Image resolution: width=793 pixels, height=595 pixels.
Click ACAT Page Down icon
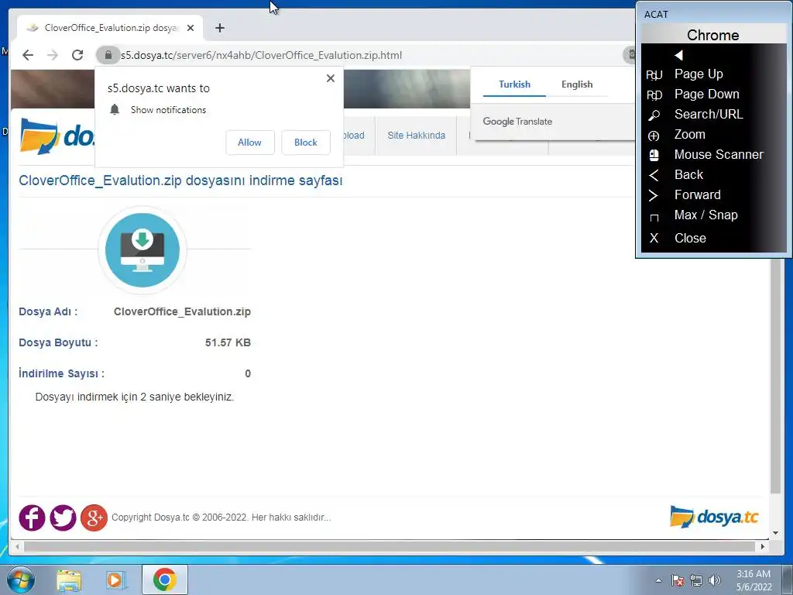tap(654, 95)
